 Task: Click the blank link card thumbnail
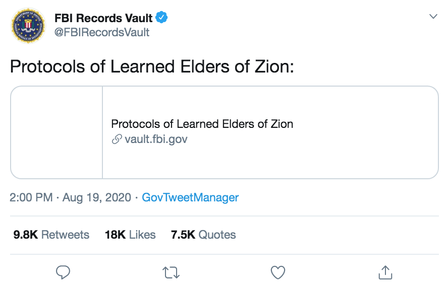click(x=57, y=132)
